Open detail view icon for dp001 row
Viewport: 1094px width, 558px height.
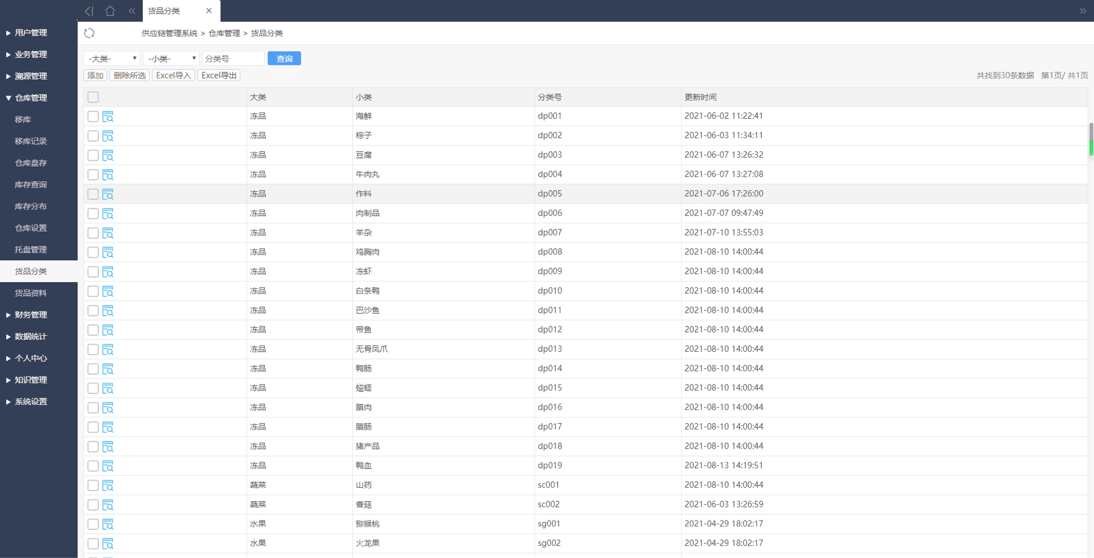click(x=108, y=116)
